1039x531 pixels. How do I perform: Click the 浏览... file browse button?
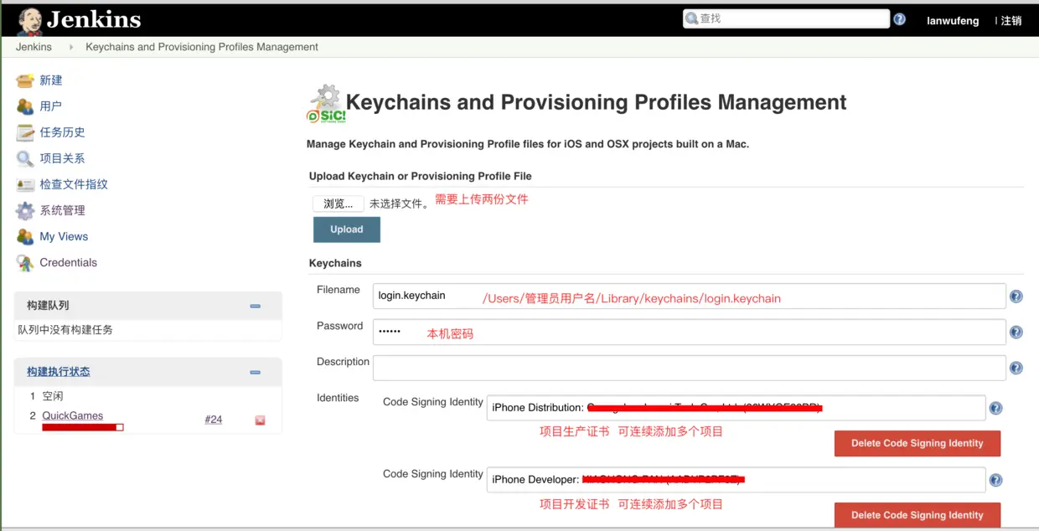339,204
